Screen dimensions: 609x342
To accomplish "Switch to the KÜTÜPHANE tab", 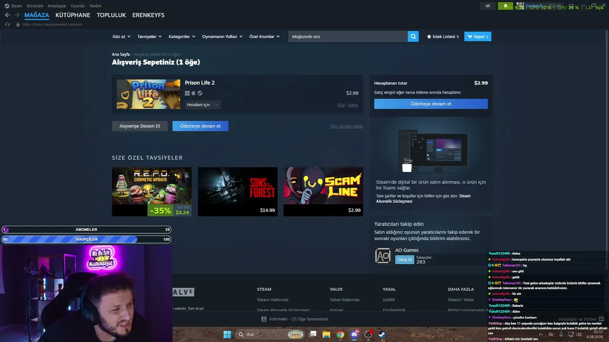I will tap(73, 15).
